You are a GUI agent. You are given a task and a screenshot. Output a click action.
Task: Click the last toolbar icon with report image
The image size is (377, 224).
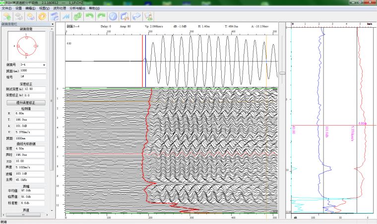click(149, 16)
